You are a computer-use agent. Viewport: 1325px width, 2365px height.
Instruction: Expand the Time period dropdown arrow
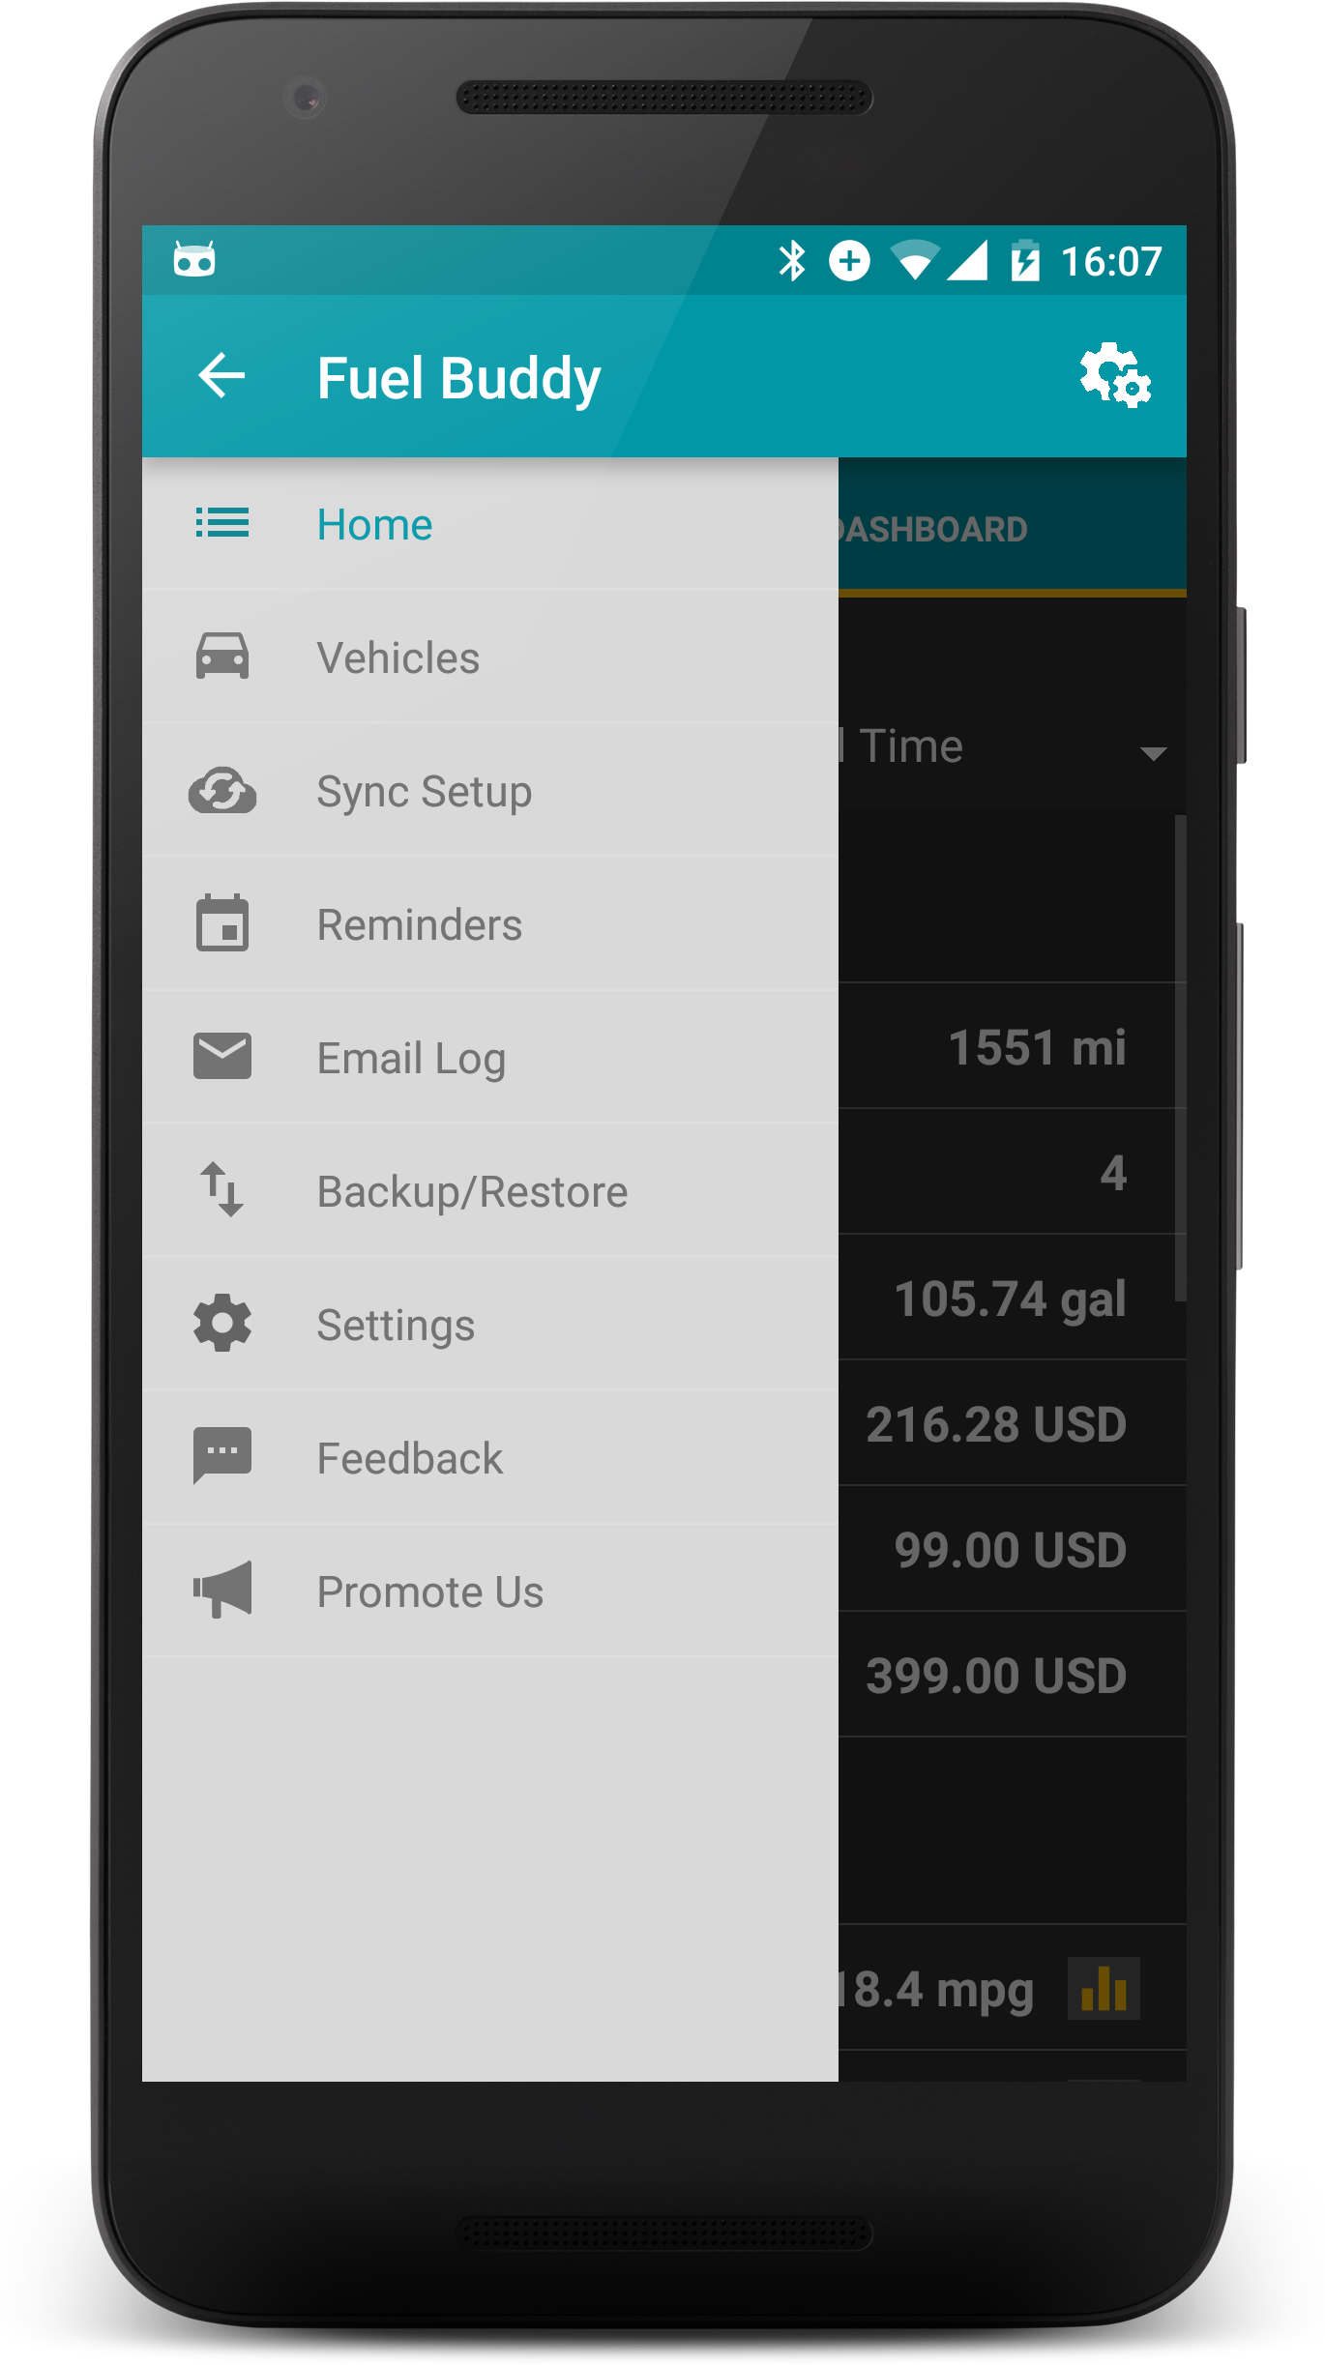pyautogui.click(x=1153, y=753)
